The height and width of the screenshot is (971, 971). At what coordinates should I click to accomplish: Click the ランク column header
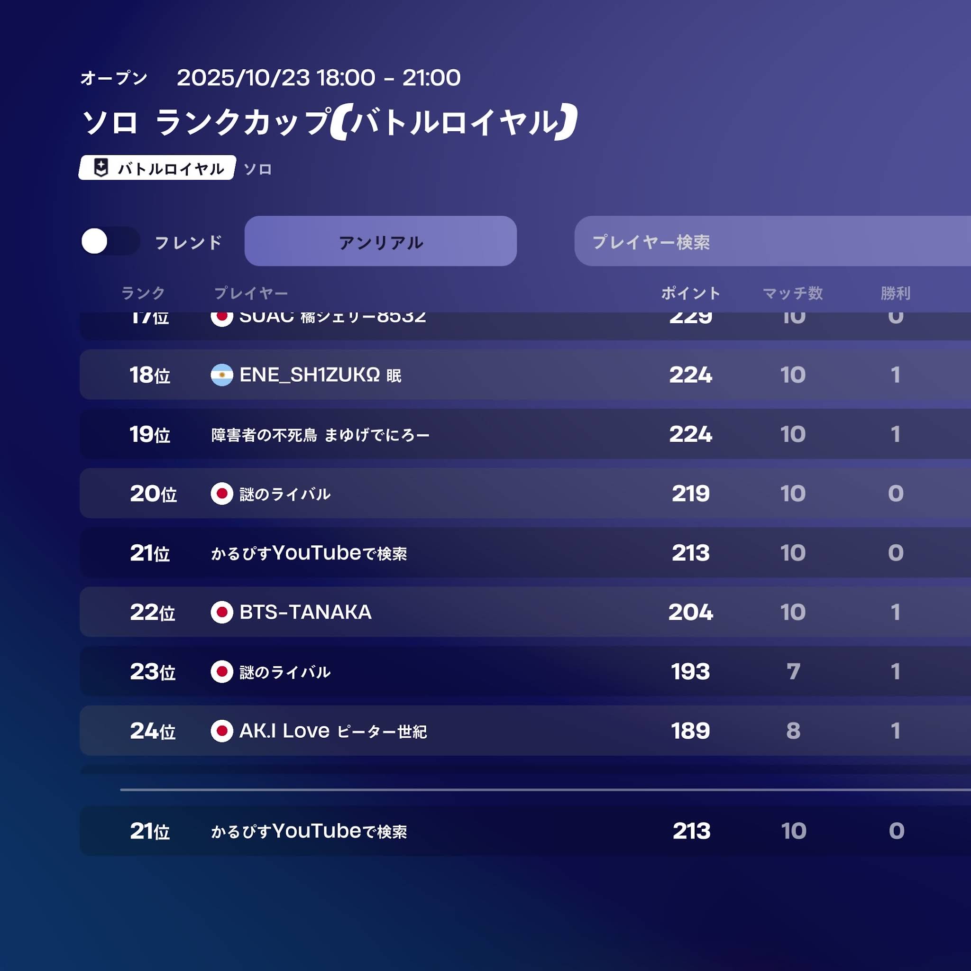coord(143,293)
